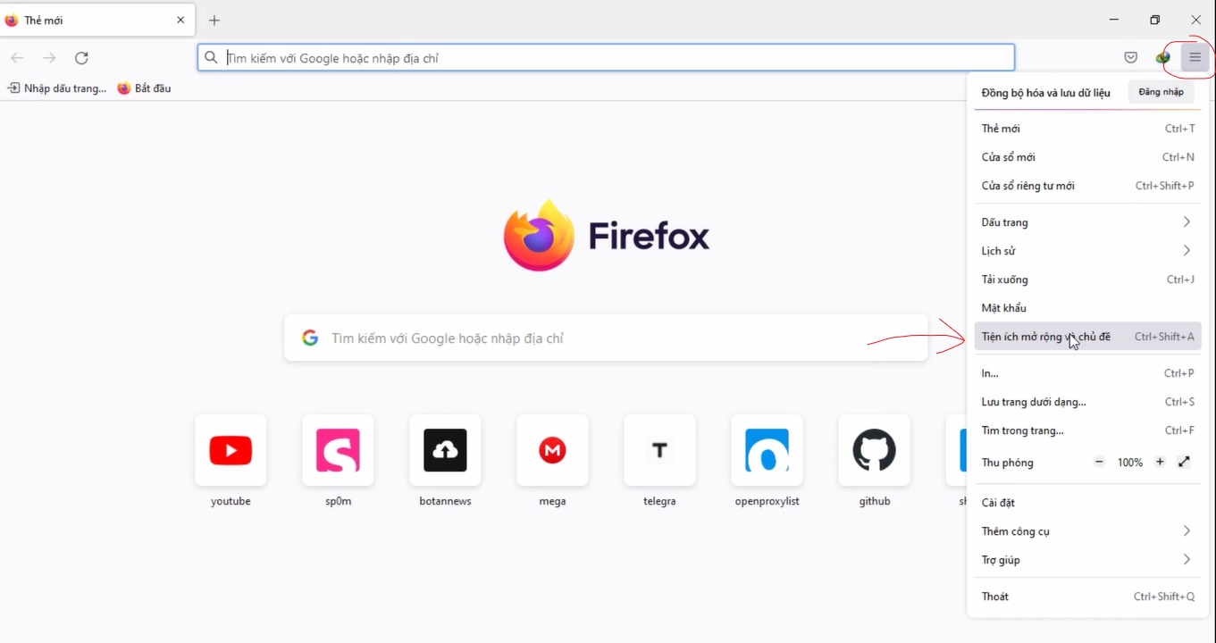Open the mega shortcut tile

click(x=552, y=450)
